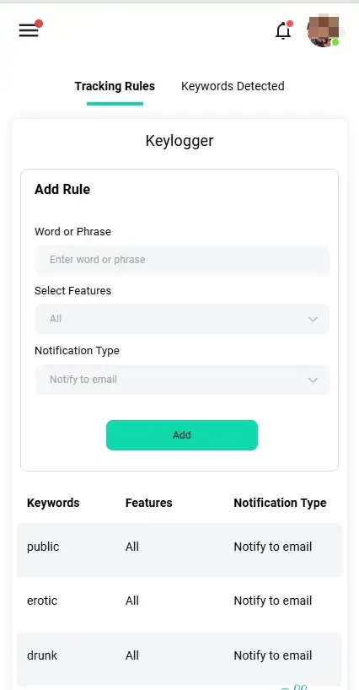
Task: Switch to the Keywords Detected tab
Action: click(x=233, y=86)
